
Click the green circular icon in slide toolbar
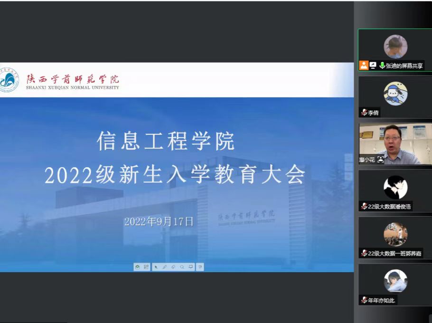click(138, 267)
